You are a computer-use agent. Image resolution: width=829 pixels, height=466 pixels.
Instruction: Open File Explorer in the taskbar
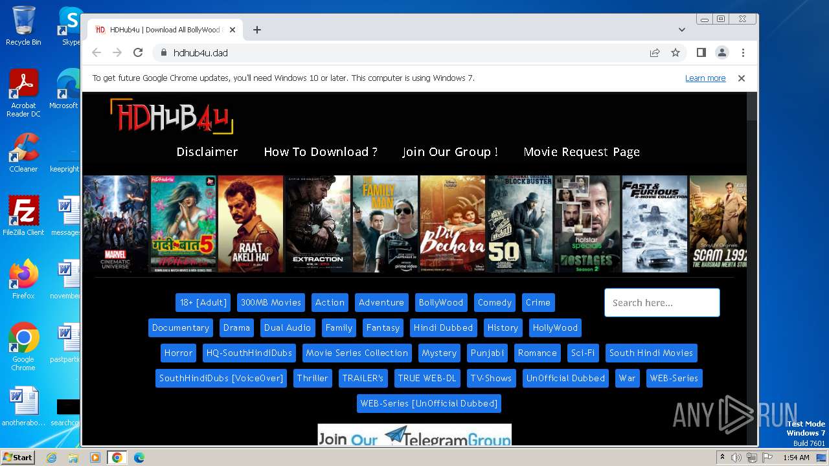[73, 458]
